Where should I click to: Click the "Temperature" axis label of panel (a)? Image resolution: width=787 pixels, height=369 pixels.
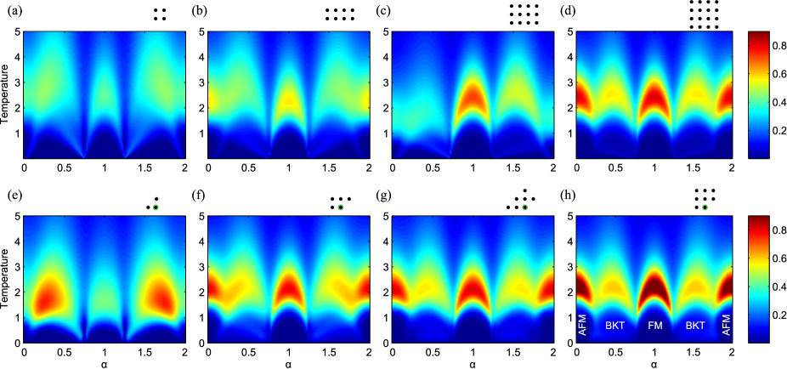click(x=6, y=95)
